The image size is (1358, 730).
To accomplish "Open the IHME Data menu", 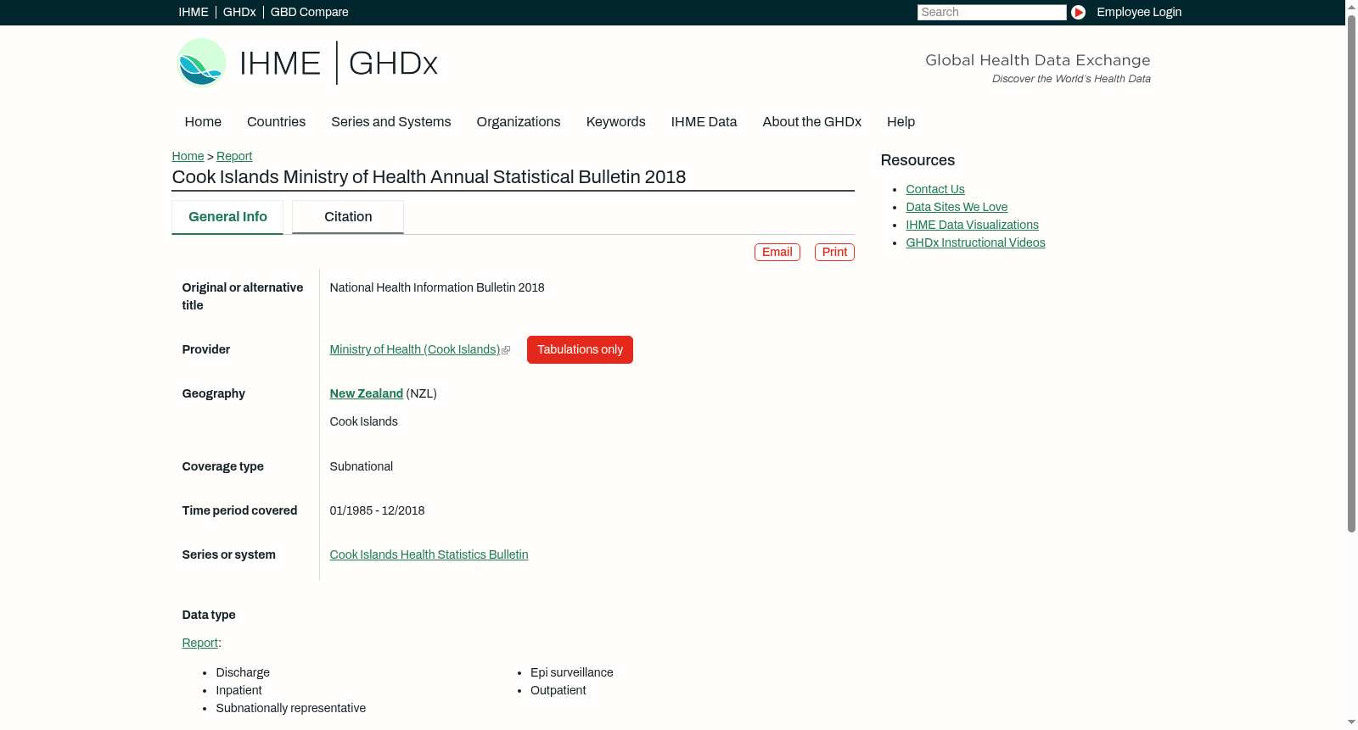I will (x=704, y=122).
